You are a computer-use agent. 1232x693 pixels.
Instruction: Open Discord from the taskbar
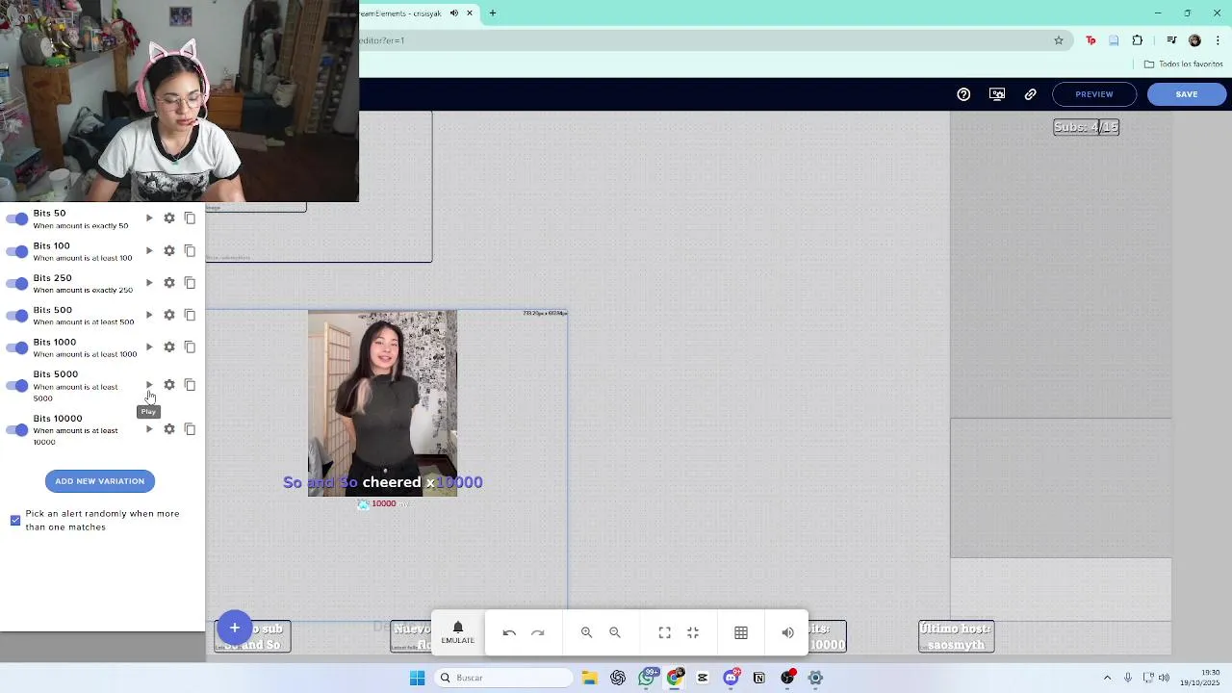click(731, 678)
